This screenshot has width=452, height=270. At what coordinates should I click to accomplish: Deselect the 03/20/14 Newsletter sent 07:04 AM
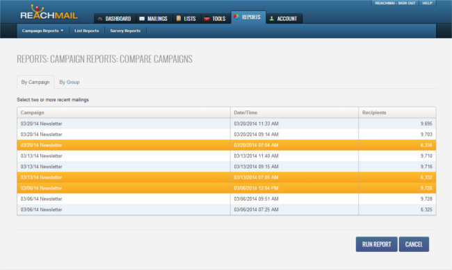[x=226, y=145]
